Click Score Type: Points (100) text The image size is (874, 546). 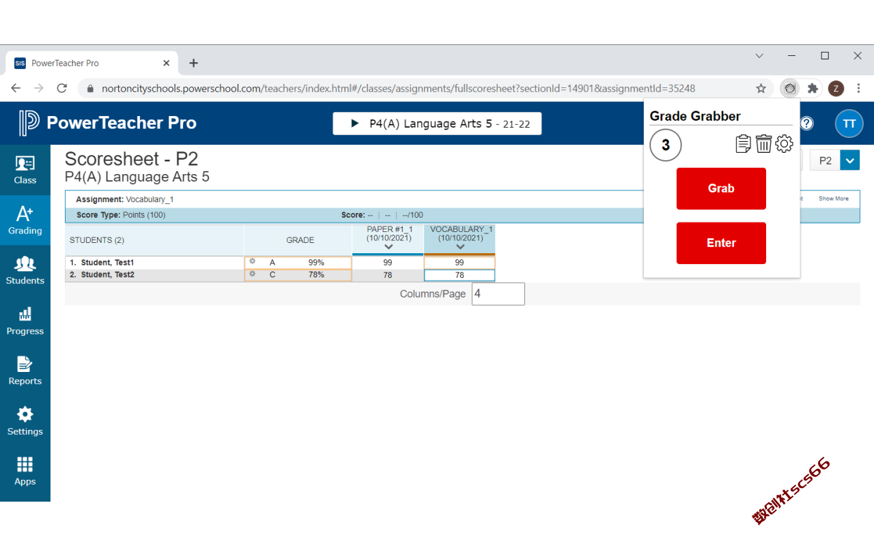coord(121,215)
